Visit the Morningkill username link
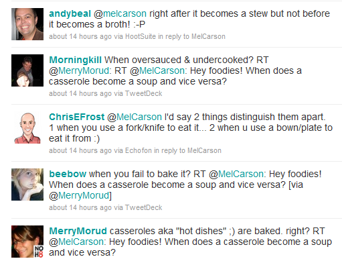This screenshot has width=342, height=259. click(x=75, y=60)
